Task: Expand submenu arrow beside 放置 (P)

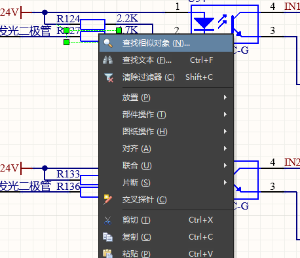Action: pyautogui.click(x=225, y=98)
